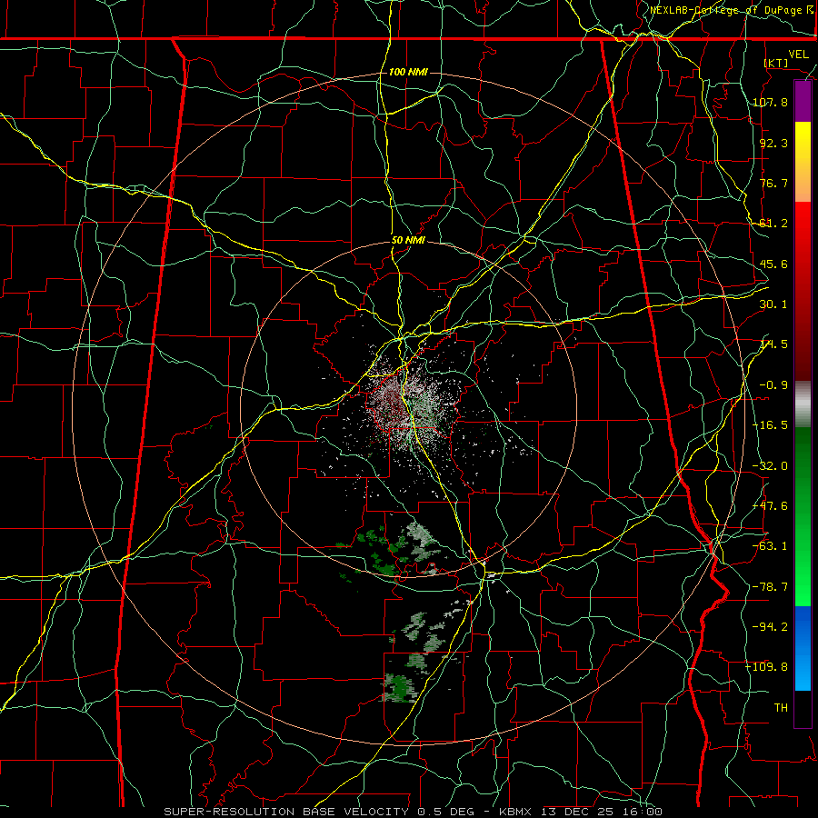Click the 76.7 legend value
The width and height of the screenshot is (818, 818).
pyautogui.click(x=773, y=183)
